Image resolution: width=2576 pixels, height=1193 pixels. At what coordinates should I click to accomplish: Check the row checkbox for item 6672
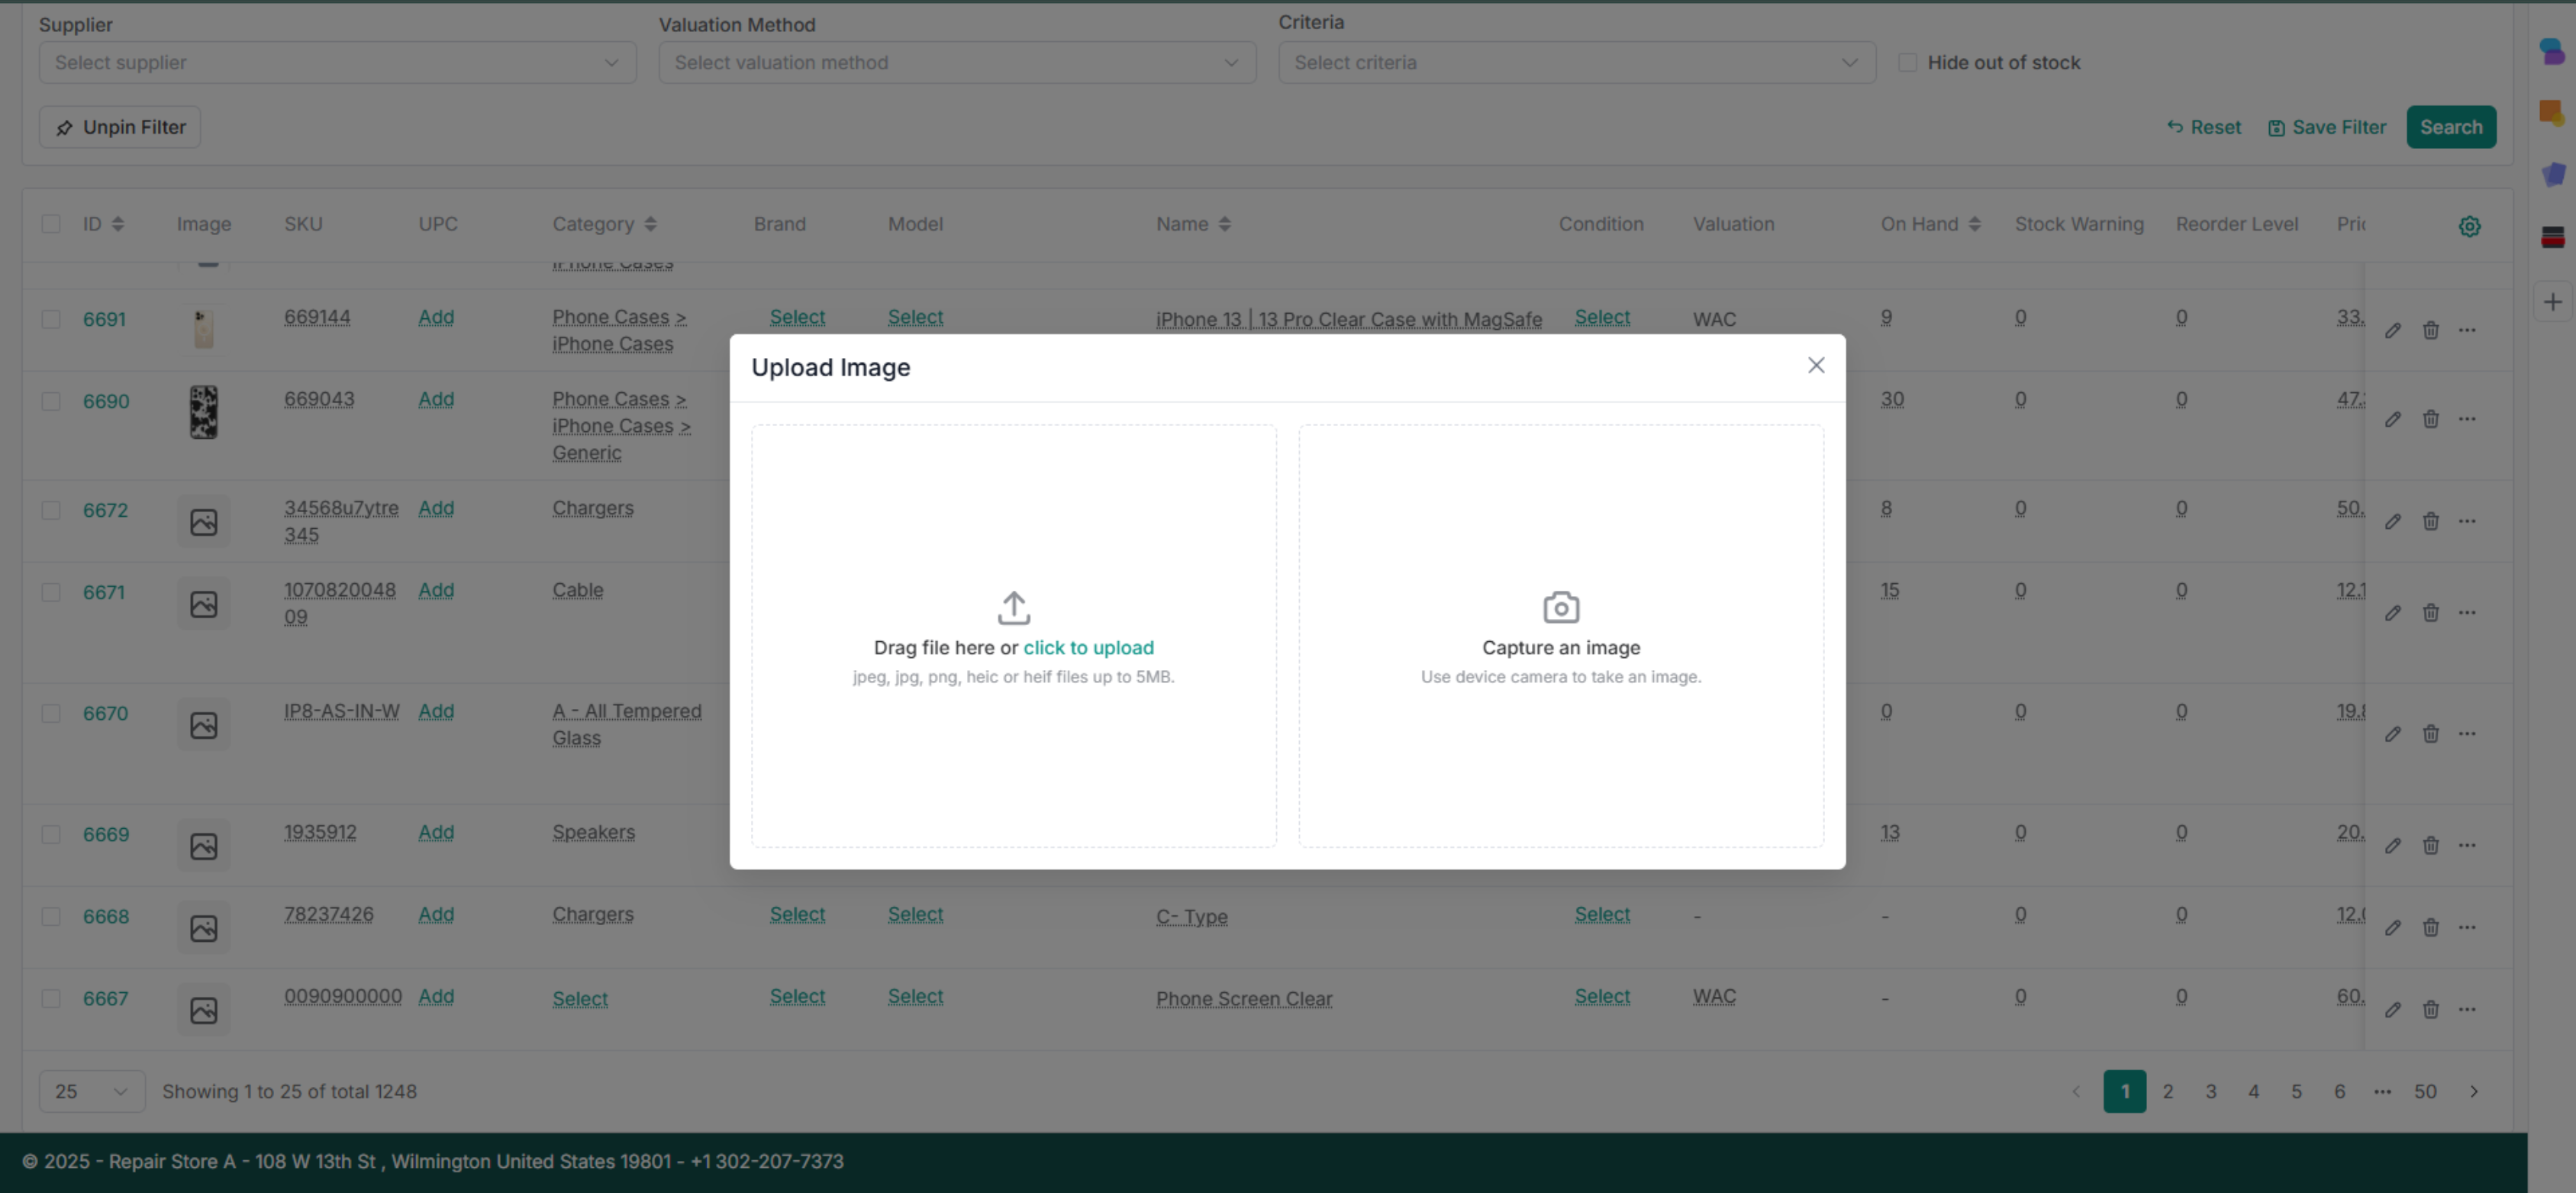(x=51, y=511)
